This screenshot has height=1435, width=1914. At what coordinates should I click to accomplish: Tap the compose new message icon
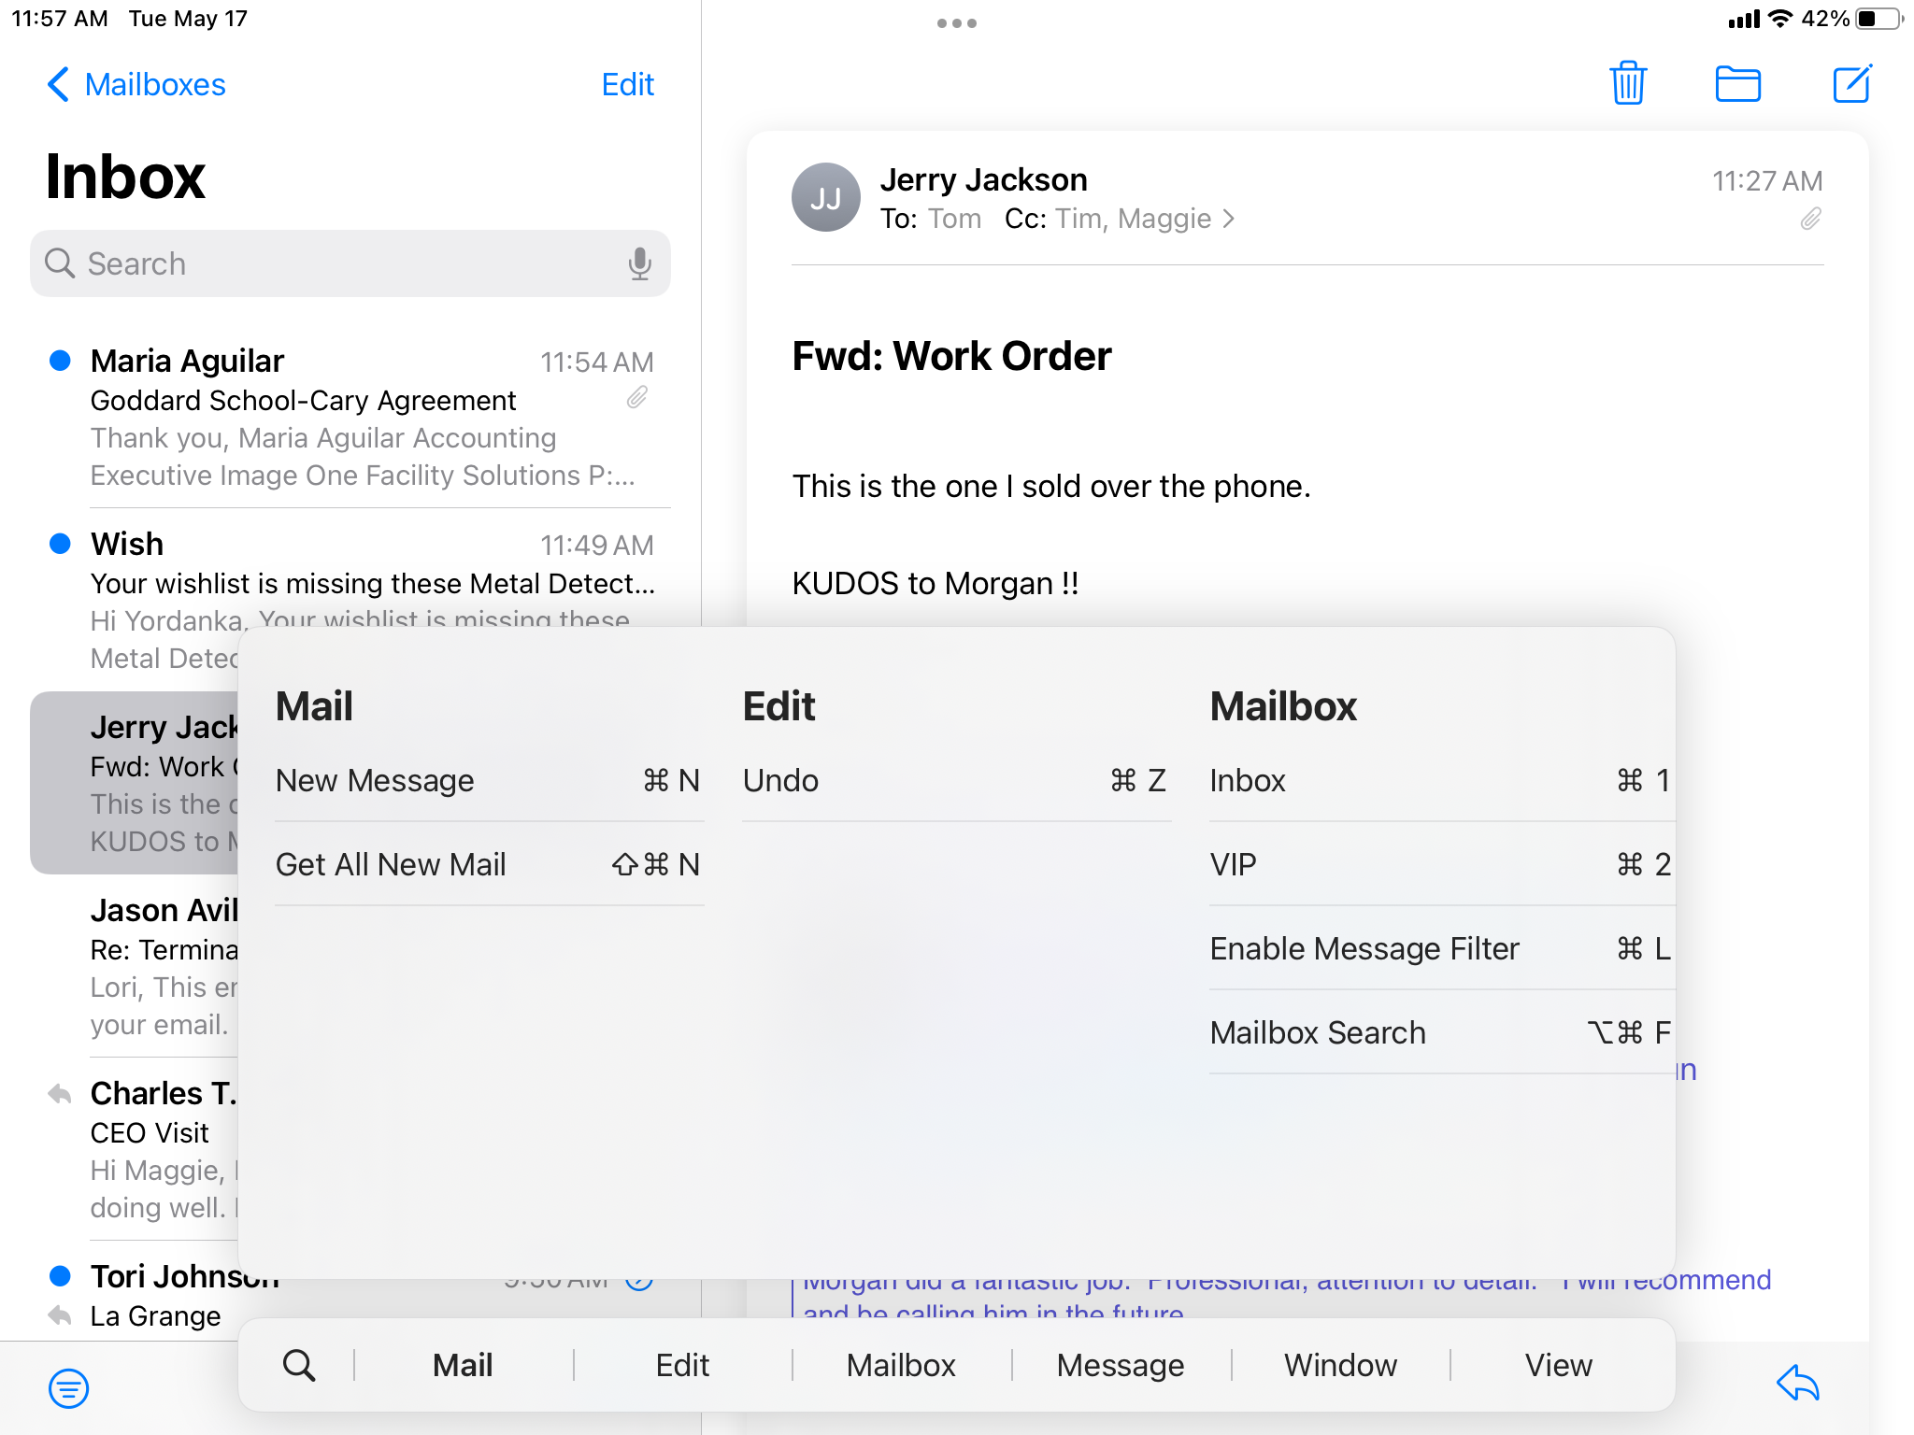(1850, 84)
